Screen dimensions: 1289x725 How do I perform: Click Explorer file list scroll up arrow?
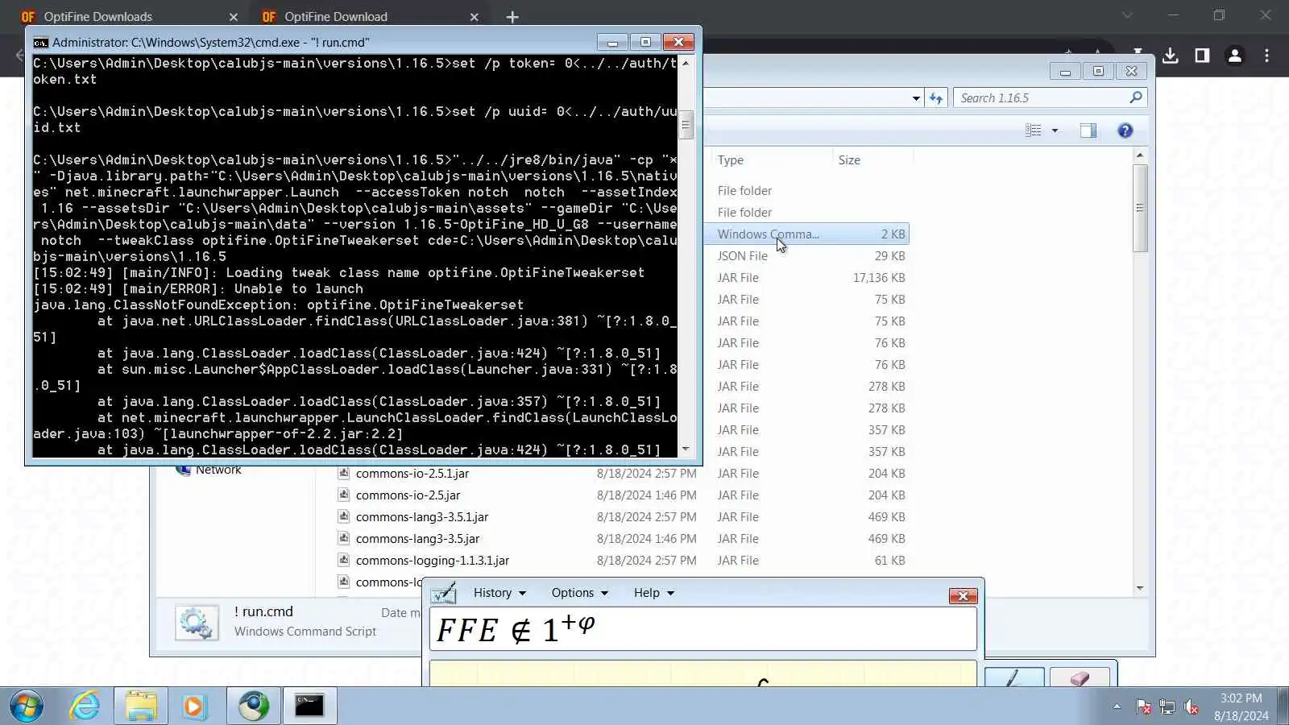(1139, 155)
